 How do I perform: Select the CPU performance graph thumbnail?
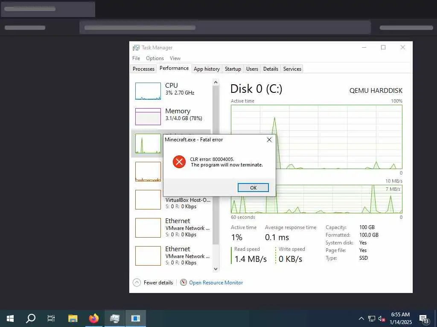click(148, 91)
